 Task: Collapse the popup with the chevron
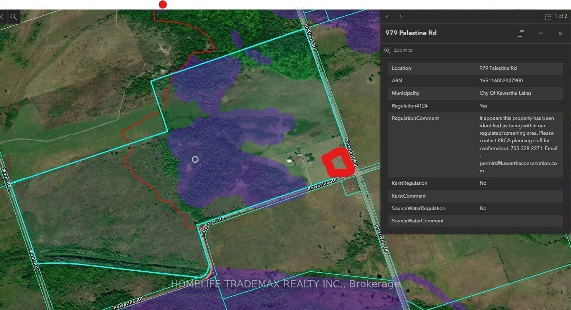(540, 33)
